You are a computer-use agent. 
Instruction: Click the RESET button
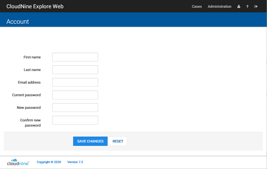pyautogui.click(x=118, y=141)
